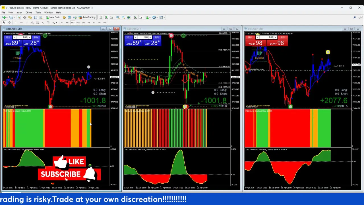The image size is (364, 205).
Task: Select the Text tool
Action: click(x=43, y=23)
